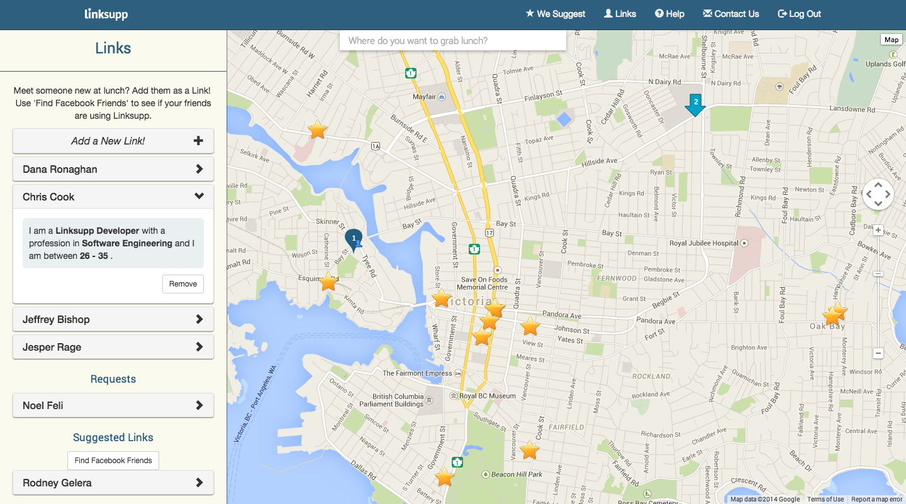Click the map zoom slider handle
This screenshot has height=504, width=906.
[878, 274]
